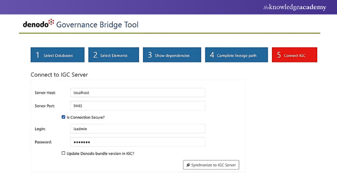Viewport: 337px width, 178px height.
Task: Click the Connect to IGC Server heading
Action: [59, 74]
